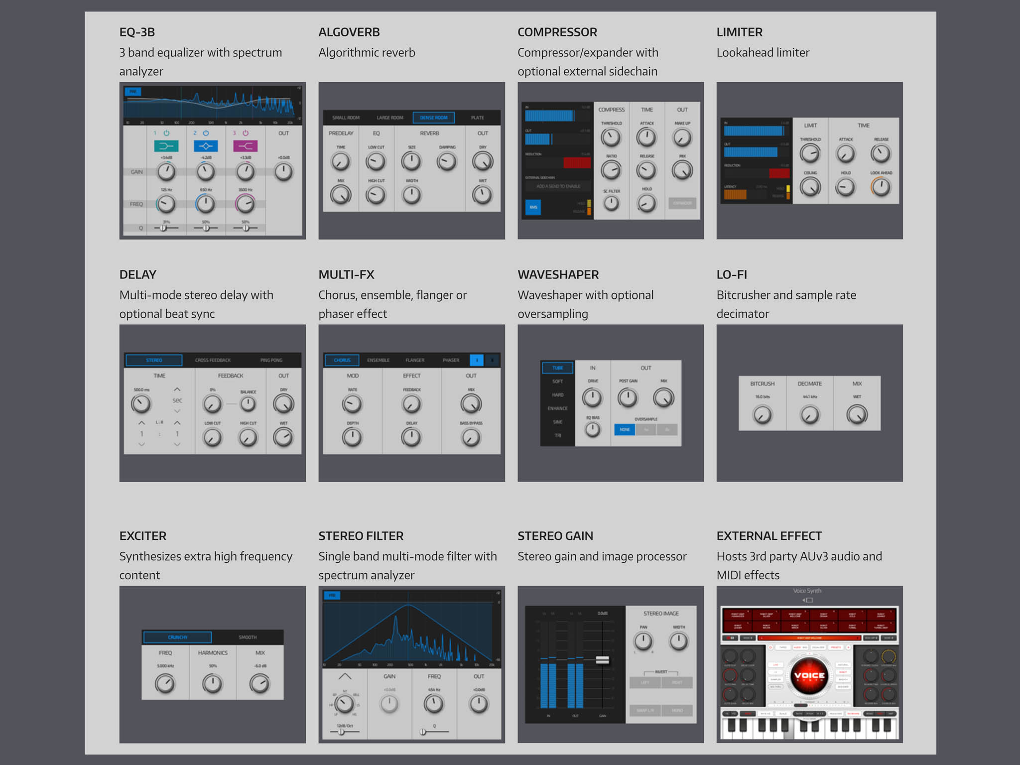Click ADD A SEND TO ENABLE in the Compressor
This screenshot has width=1020, height=765.
pyautogui.click(x=557, y=186)
